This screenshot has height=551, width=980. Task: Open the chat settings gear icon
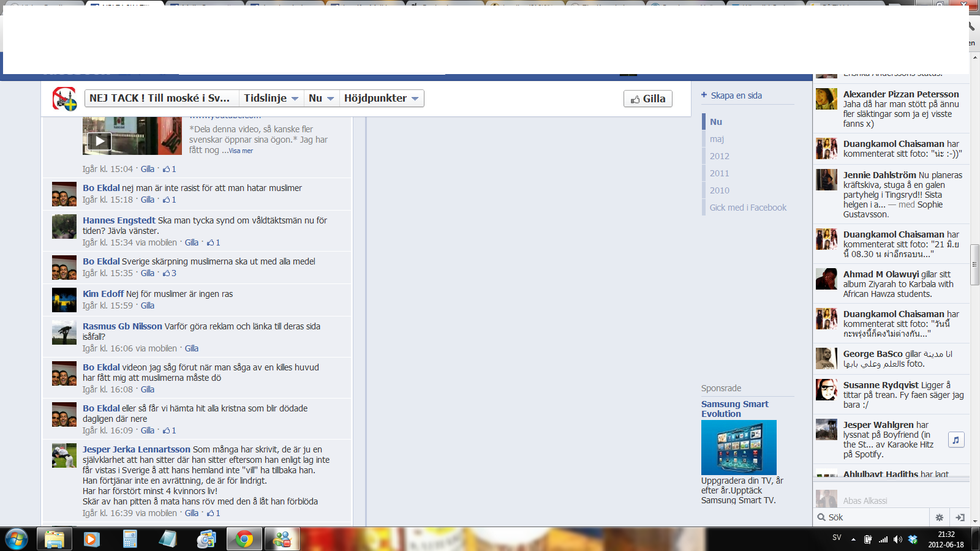[x=940, y=517]
